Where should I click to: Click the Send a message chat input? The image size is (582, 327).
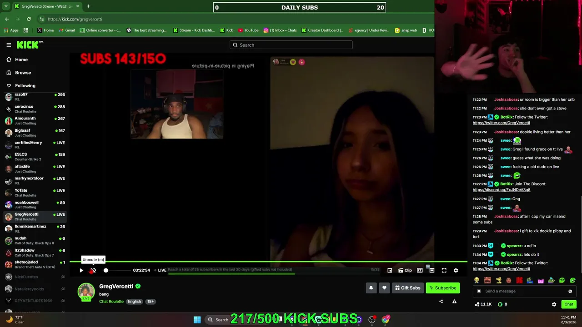(x=524, y=291)
